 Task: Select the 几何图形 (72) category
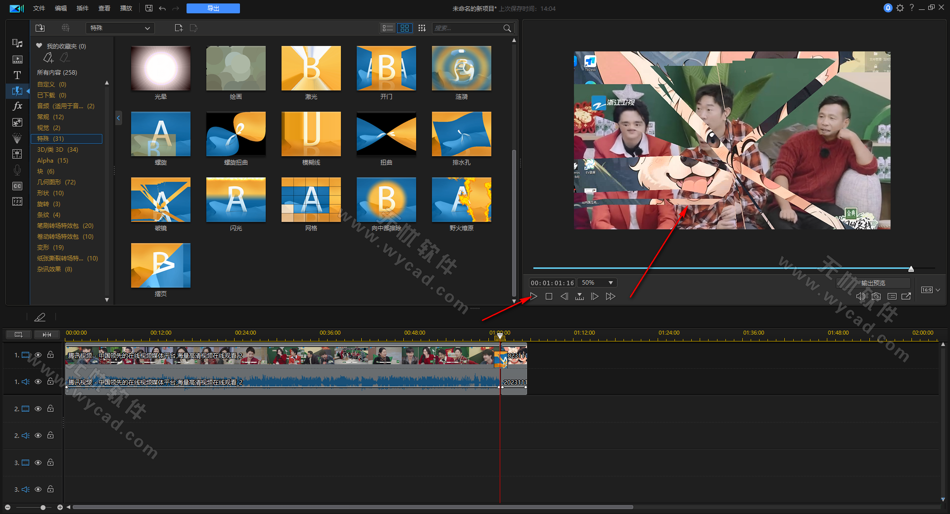point(56,182)
